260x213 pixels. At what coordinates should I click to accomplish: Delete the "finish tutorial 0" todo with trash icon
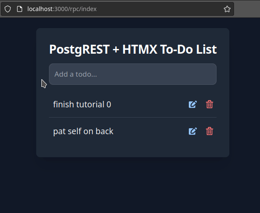click(x=209, y=104)
